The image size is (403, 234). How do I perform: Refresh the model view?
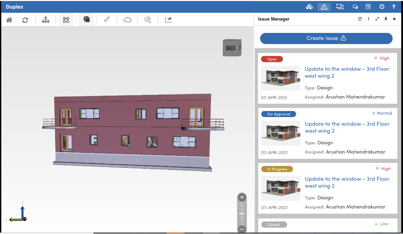pos(25,20)
